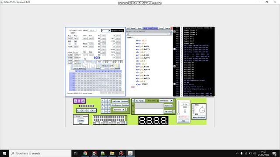Toggle switch 4 in switch bank
The image size is (280, 157).
click(85, 110)
